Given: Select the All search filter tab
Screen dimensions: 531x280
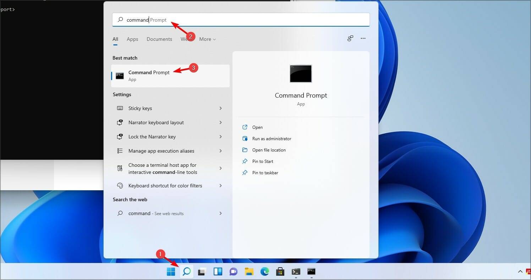Looking at the screenshot, I should (x=115, y=39).
